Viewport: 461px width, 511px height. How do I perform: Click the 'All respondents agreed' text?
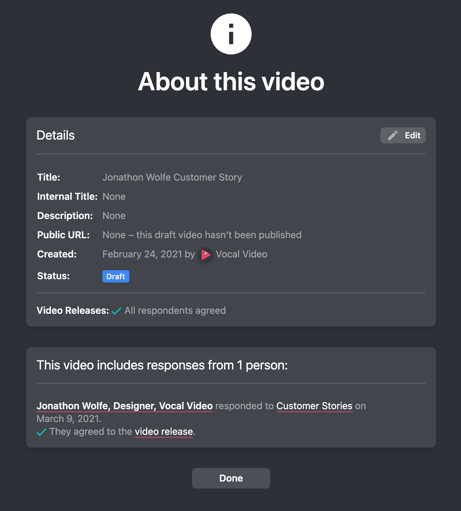175,311
